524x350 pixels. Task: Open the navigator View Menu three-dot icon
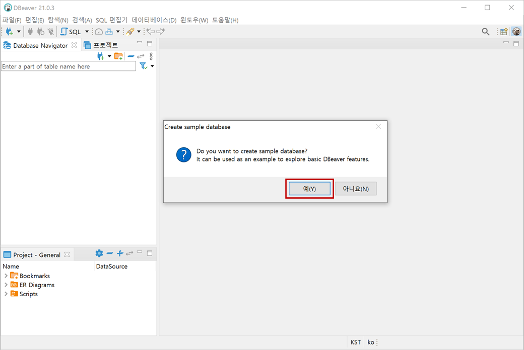151,56
